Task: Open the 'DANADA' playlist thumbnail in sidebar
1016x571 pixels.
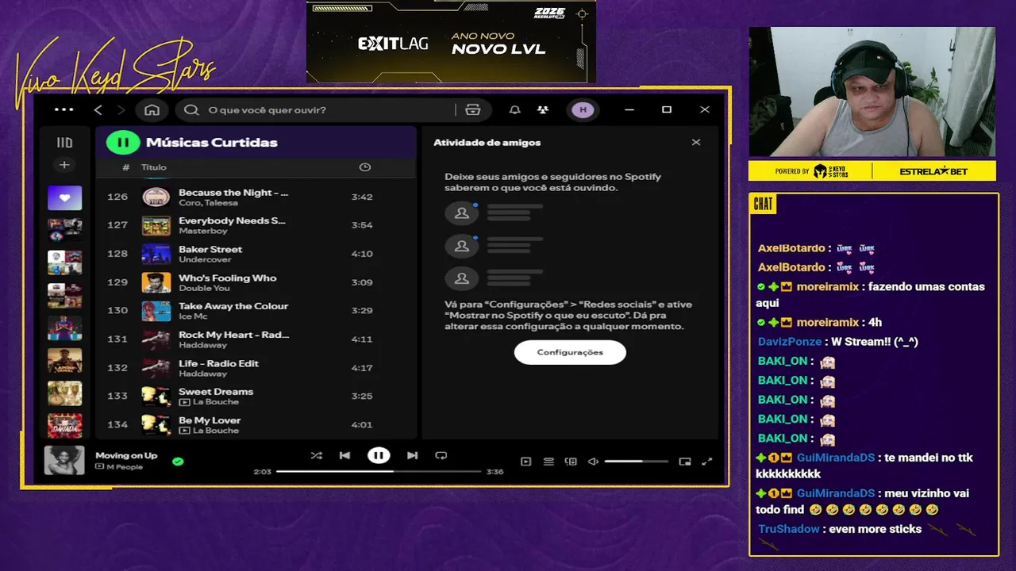Action: [65, 426]
